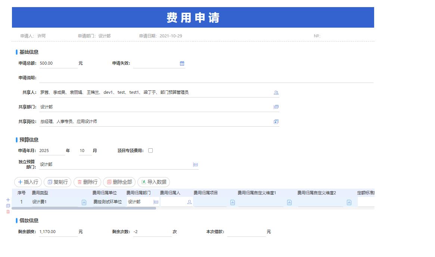The width and height of the screenshot is (435, 257).
Task: Click the 费用归属项目 column header
Action: (206, 193)
